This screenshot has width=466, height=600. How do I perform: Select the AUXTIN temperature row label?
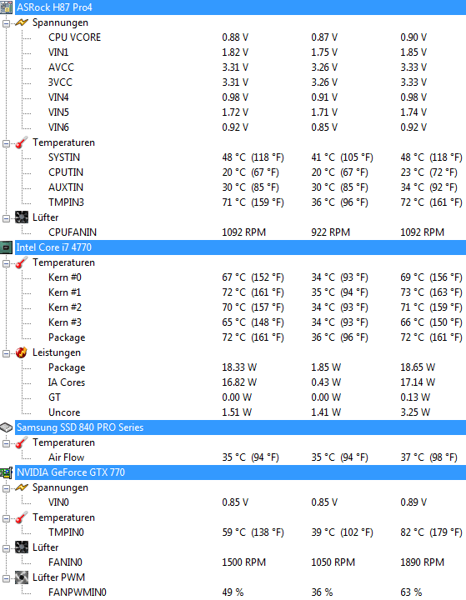click(66, 187)
